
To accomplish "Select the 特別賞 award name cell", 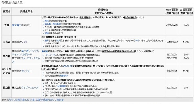I will coord(7,88).
